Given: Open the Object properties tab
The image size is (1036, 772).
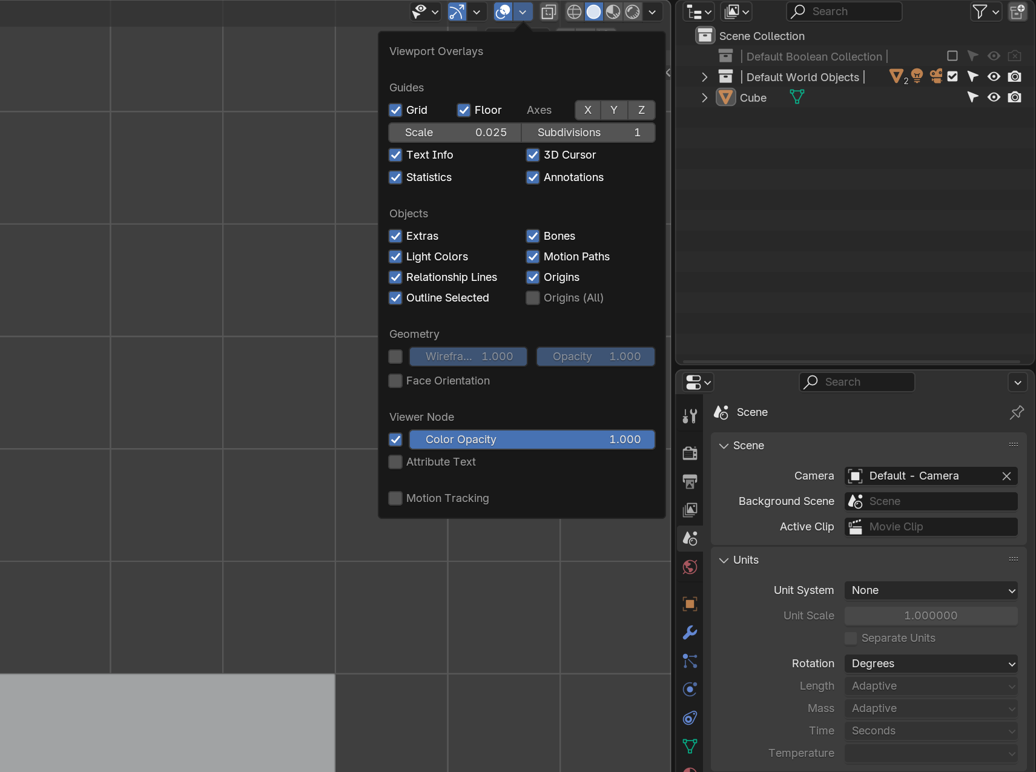Looking at the screenshot, I should click(x=690, y=604).
